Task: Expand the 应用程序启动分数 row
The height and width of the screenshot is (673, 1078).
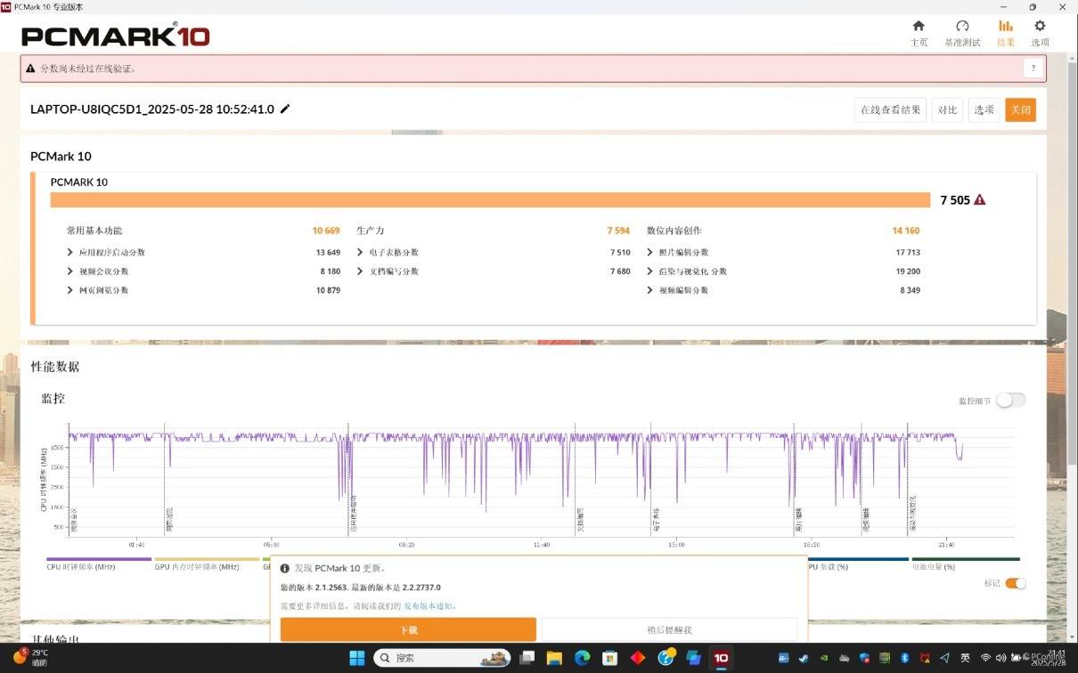Action: (x=70, y=253)
